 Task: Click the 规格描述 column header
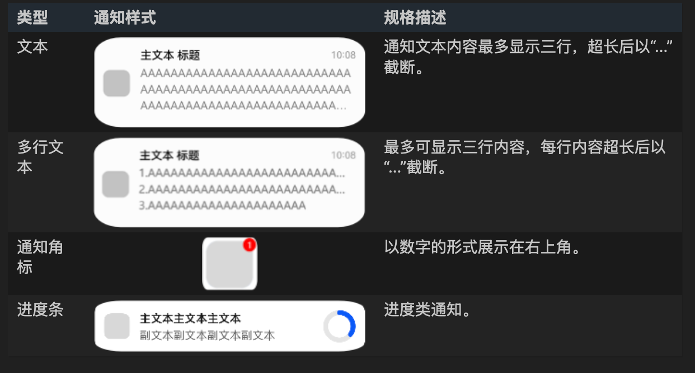click(x=415, y=18)
